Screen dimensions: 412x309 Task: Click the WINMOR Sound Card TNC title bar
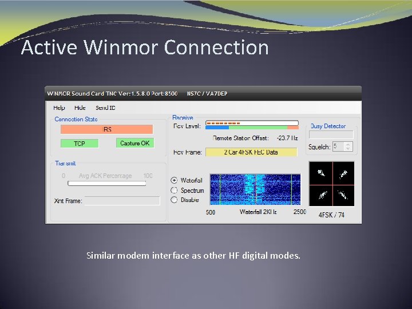point(203,93)
